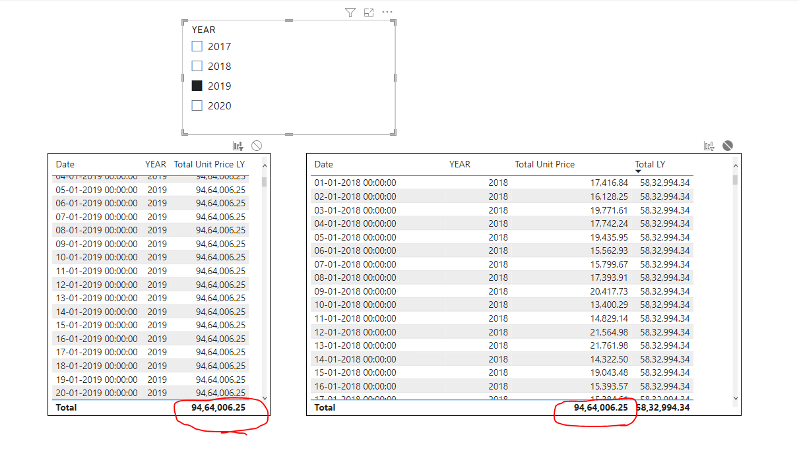Check the 2018 year checkbox
This screenshot has height=462, width=799.
[x=197, y=66]
